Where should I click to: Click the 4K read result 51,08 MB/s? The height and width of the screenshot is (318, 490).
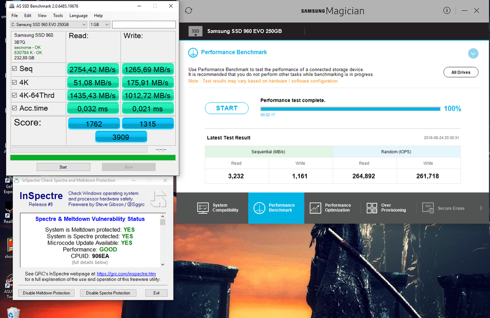(x=93, y=83)
